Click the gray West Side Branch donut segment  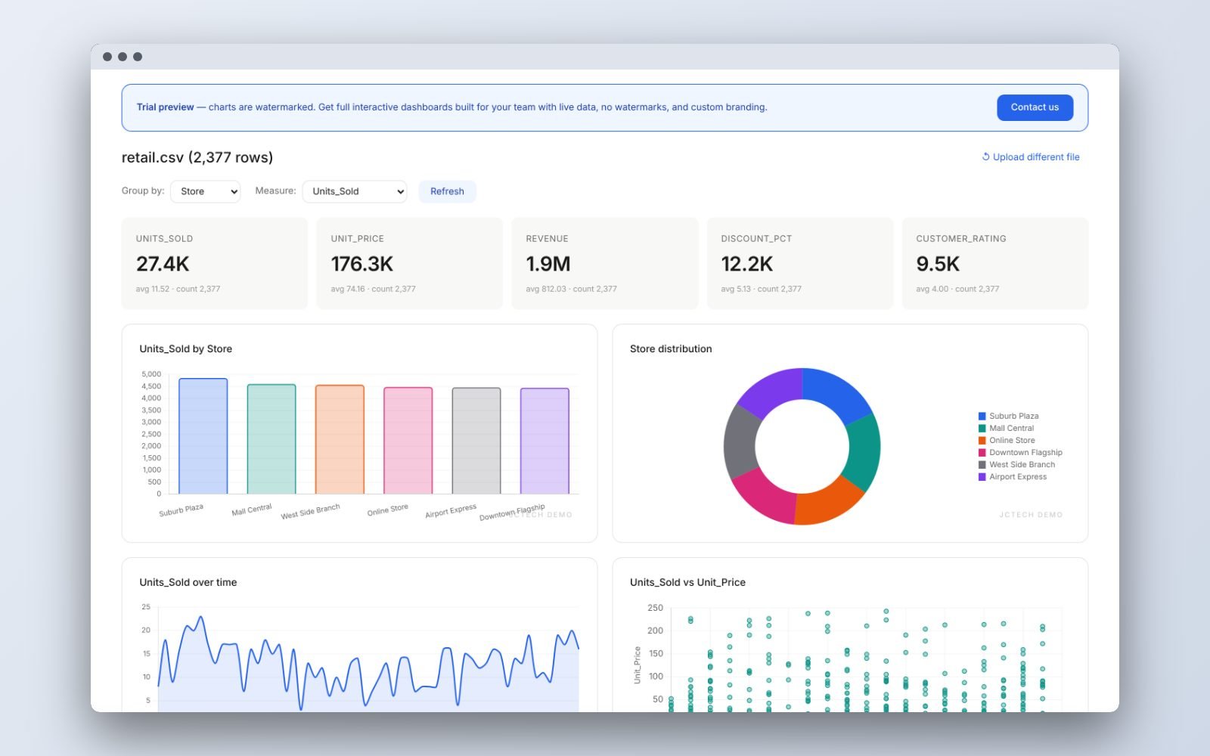740,442
